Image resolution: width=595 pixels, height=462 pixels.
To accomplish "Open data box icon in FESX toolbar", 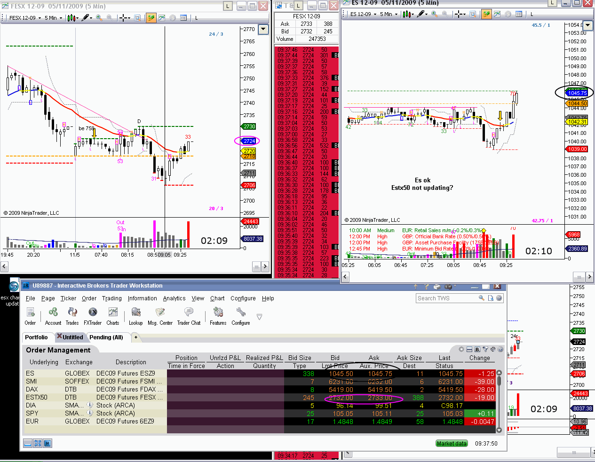I will (x=184, y=18).
